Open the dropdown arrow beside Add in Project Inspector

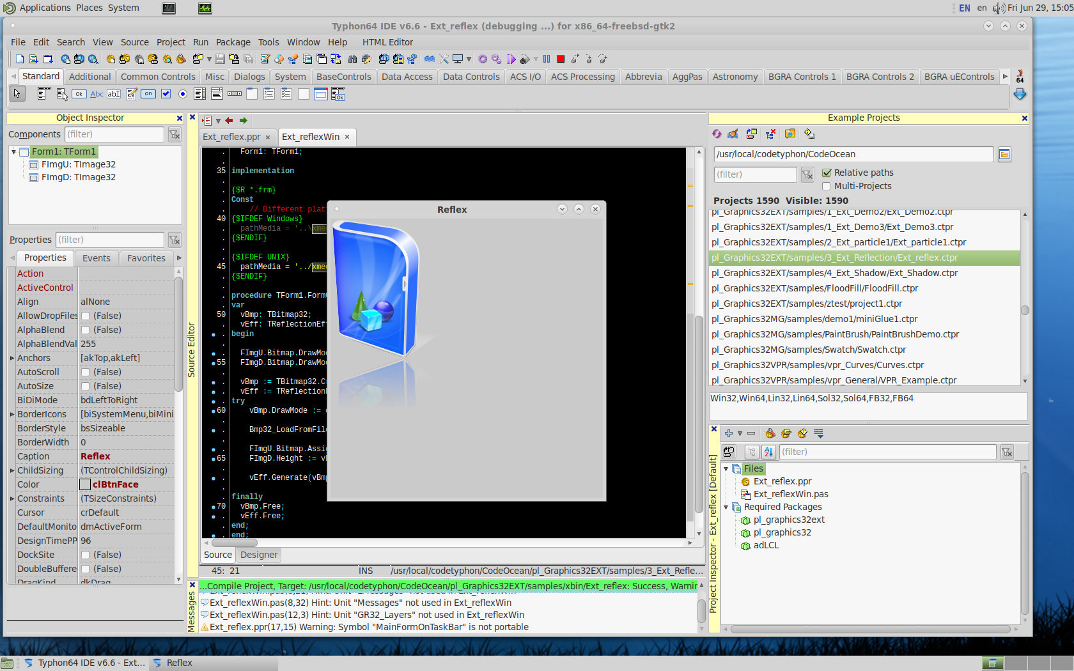tap(740, 433)
